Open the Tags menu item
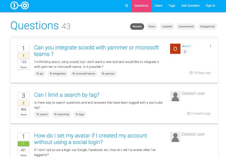Viewport: 226px width, 157px height. pyautogui.click(x=172, y=6)
